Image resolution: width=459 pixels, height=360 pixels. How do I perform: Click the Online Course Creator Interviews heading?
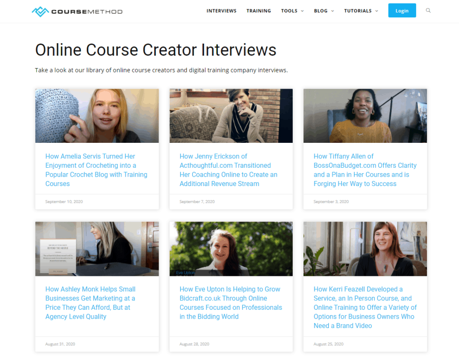[x=156, y=50]
